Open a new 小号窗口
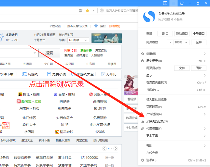This screenshot has height=167, width=210. click(x=199, y=34)
